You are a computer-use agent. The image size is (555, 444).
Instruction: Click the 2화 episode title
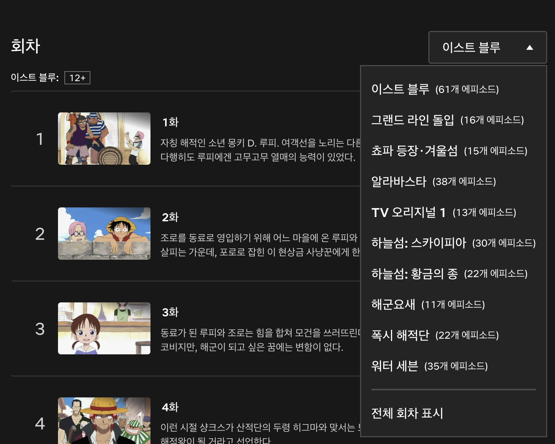(x=170, y=217)
